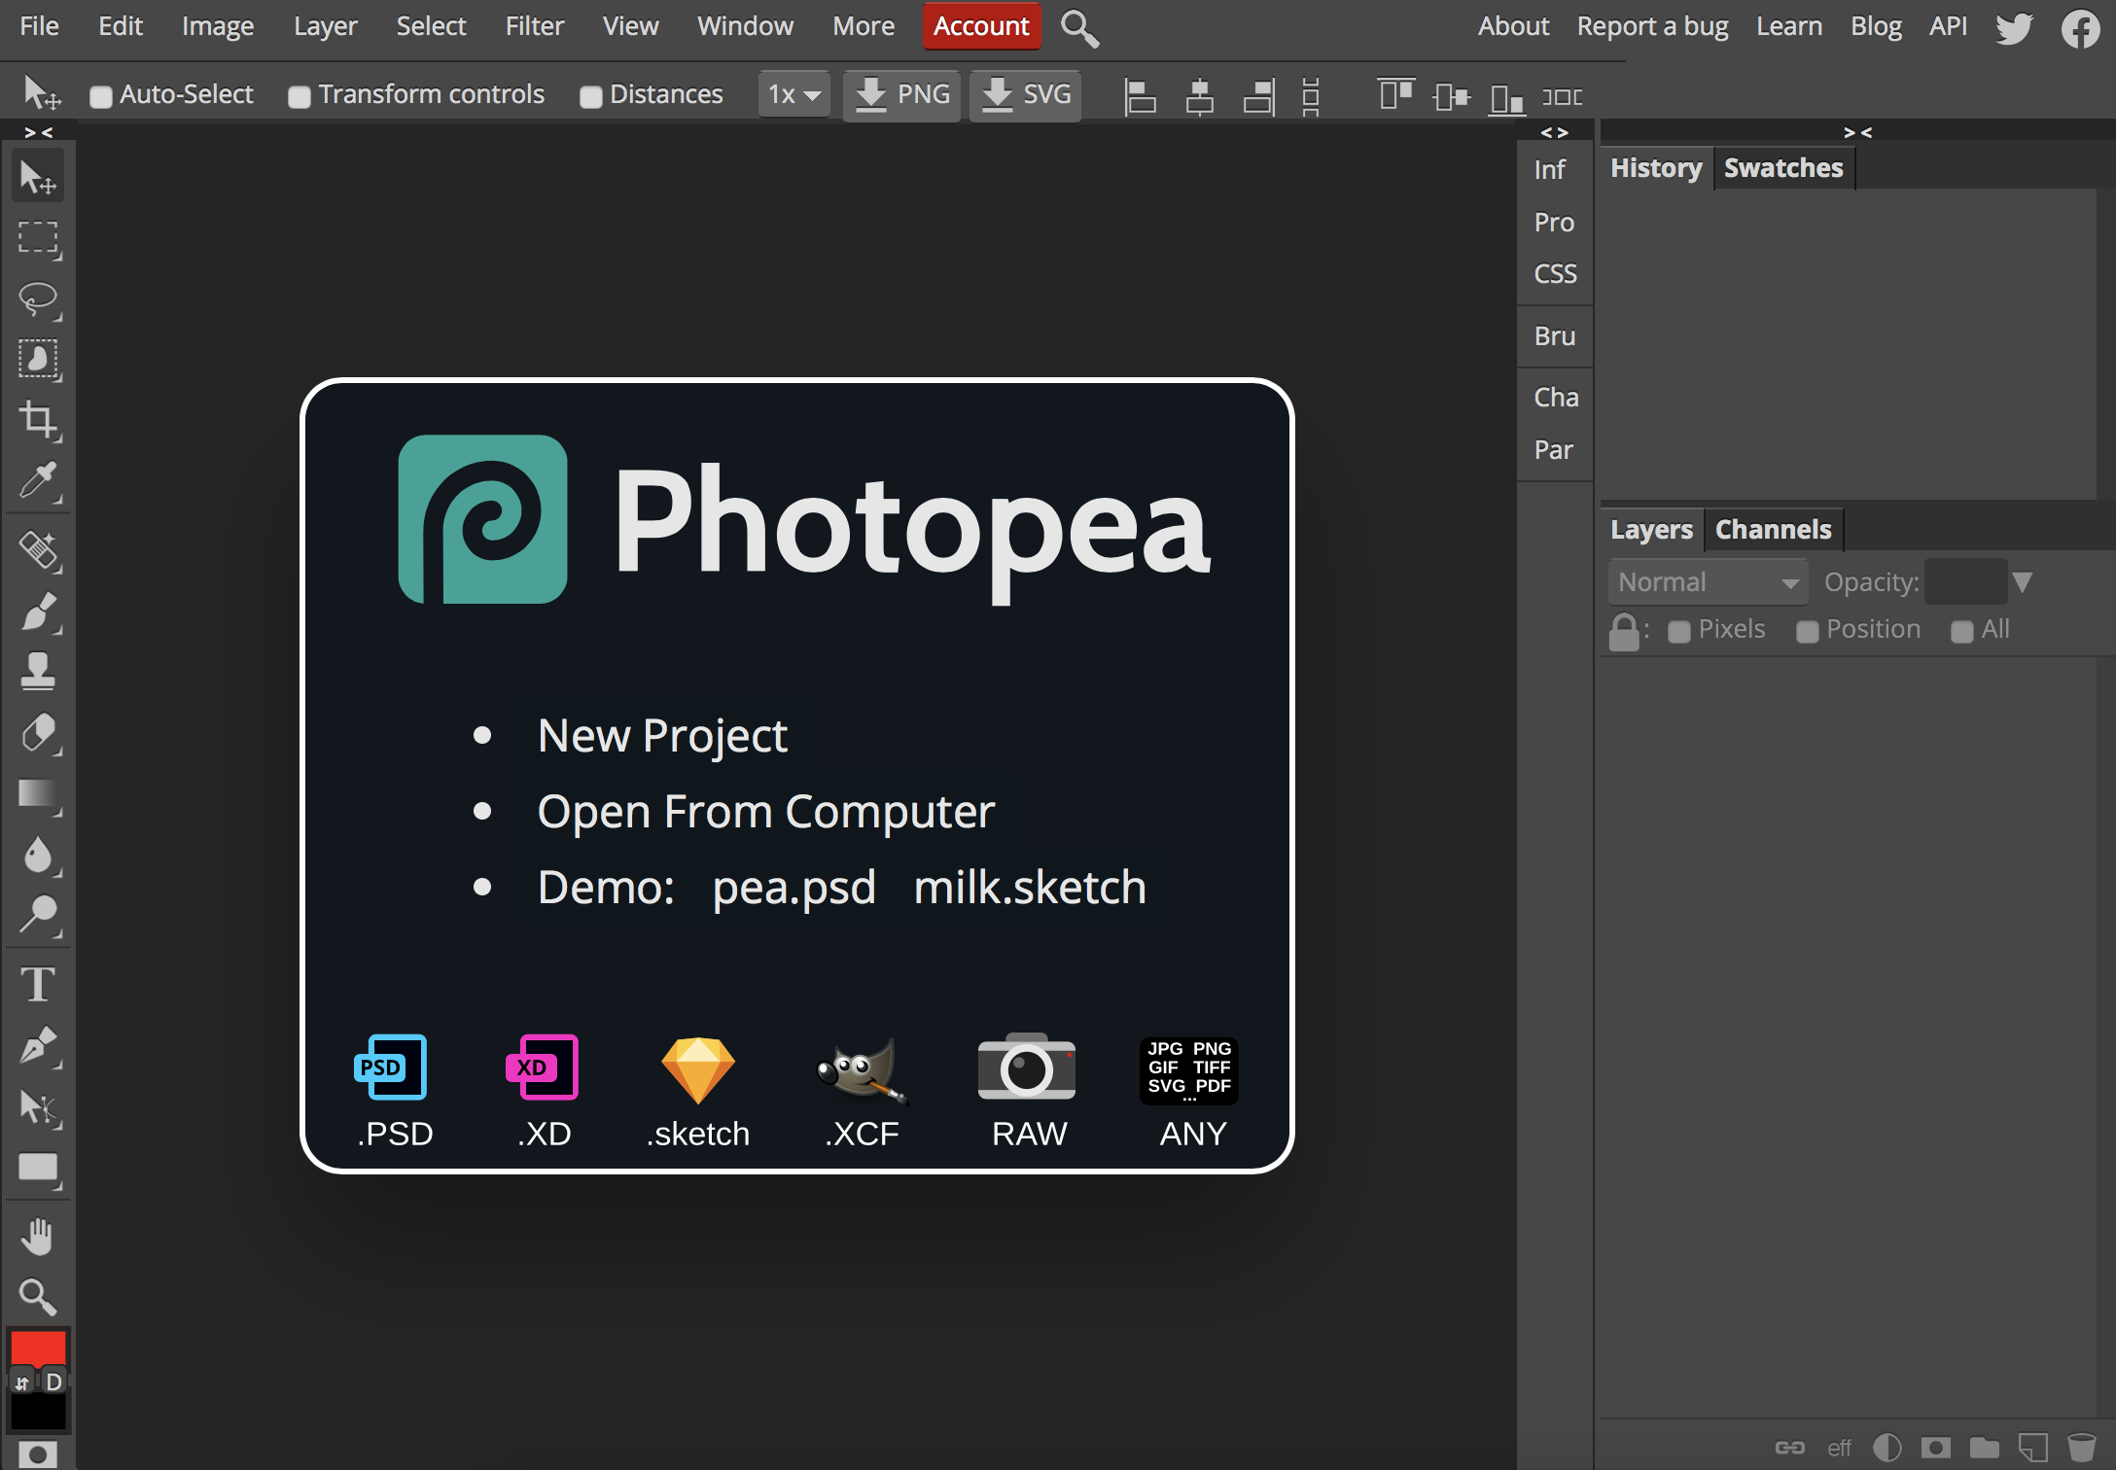Click the Zoom magnifier tool

[38, 1297]
